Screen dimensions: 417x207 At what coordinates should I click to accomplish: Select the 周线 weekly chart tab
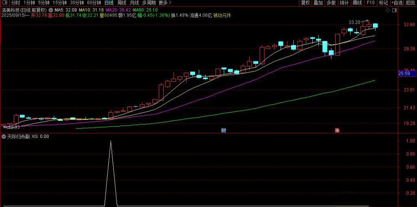(x=122, y=2)
